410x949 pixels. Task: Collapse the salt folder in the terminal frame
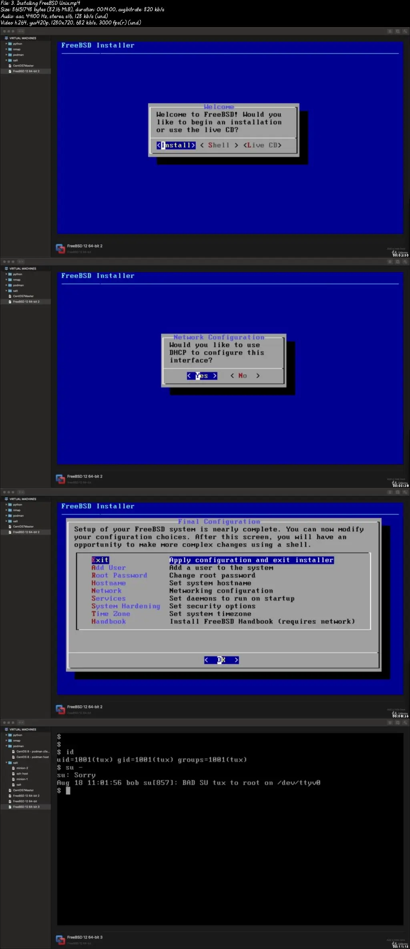coord(6,763)
